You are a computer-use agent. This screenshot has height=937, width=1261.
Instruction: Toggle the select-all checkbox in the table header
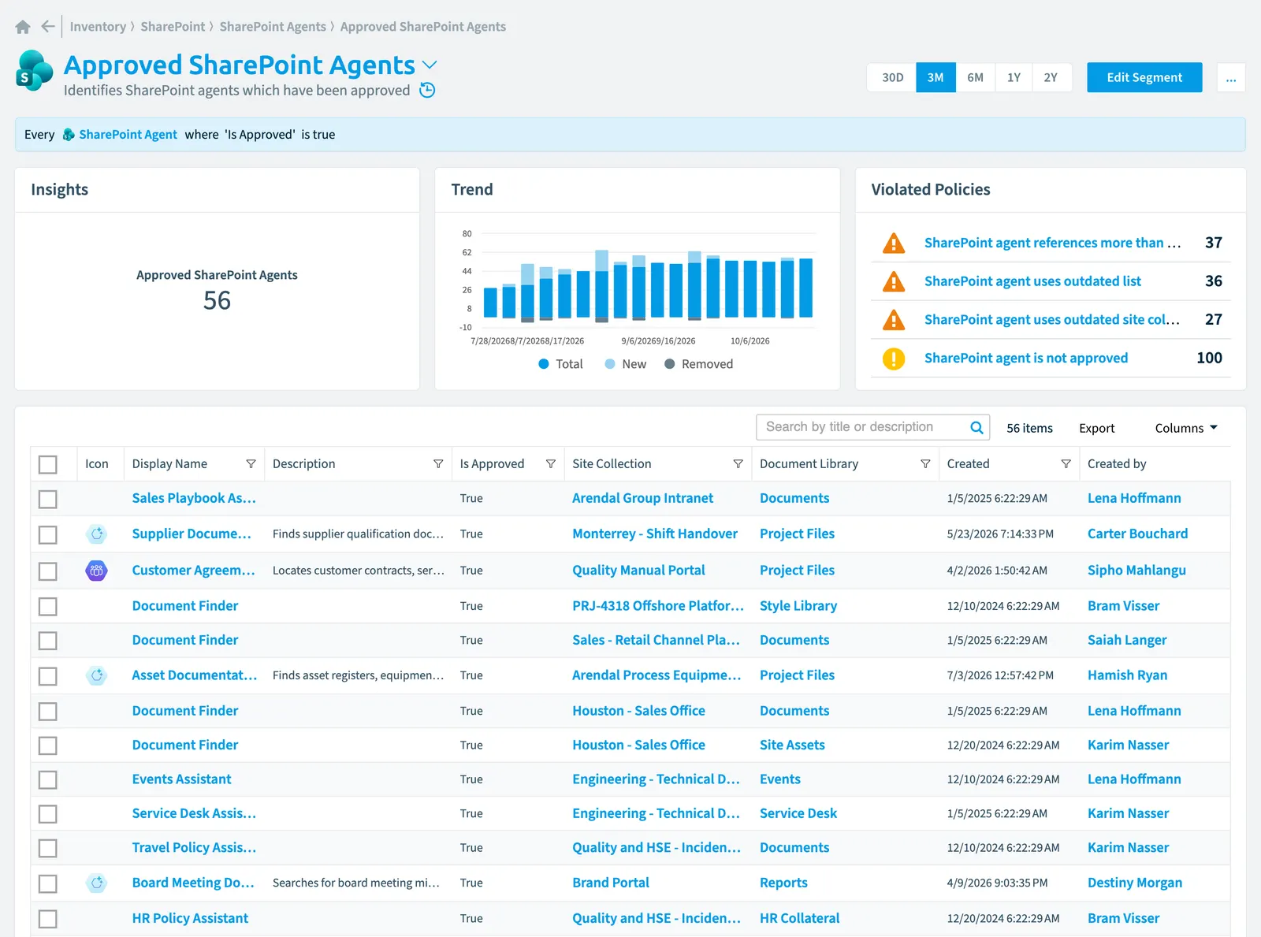point(48,464)
